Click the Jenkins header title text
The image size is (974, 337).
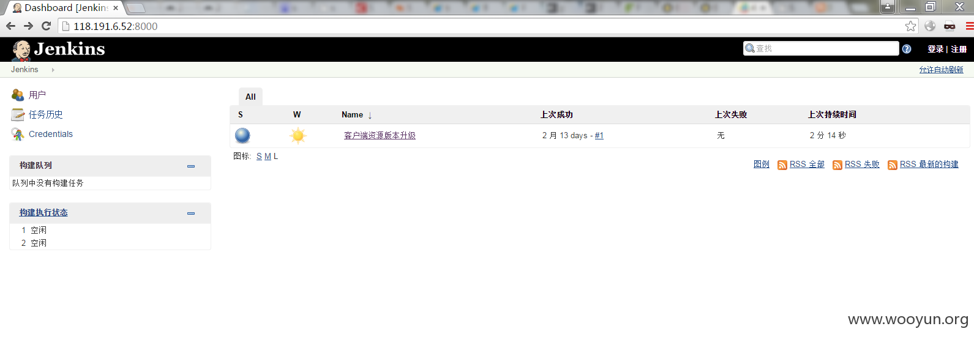click(70, 49)
